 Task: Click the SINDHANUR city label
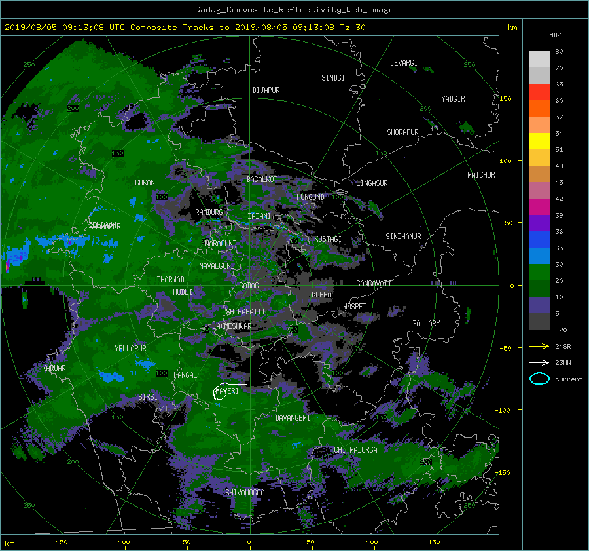point(403,237)
